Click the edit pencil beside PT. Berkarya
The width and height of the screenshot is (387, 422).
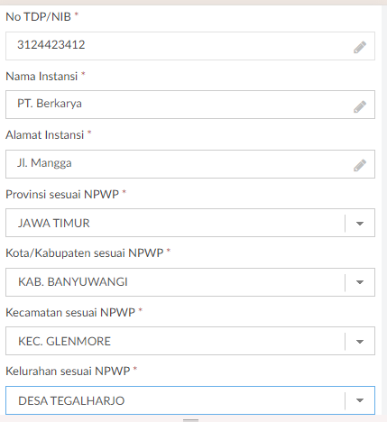(x=360, y=106)
